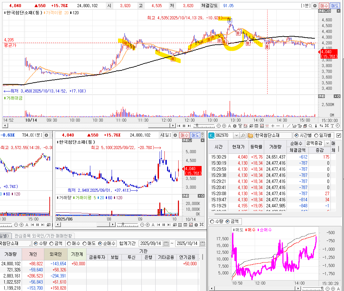This screenshot has width=344, height=291.
Task: Click the add-indicator chart icon in the main chart toolbar
Action: (246, 126)
